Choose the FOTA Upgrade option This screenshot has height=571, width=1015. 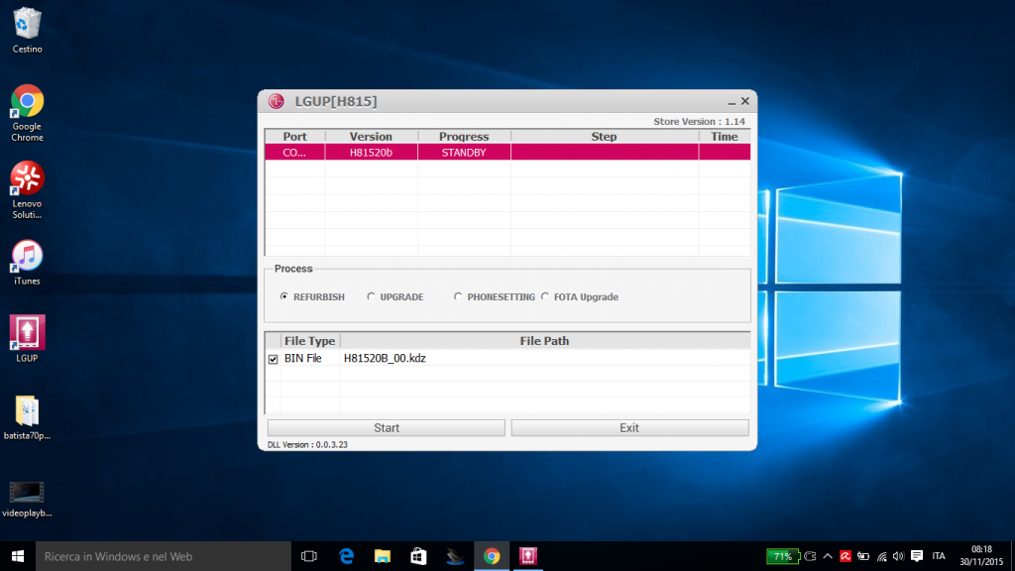[545, 295]
